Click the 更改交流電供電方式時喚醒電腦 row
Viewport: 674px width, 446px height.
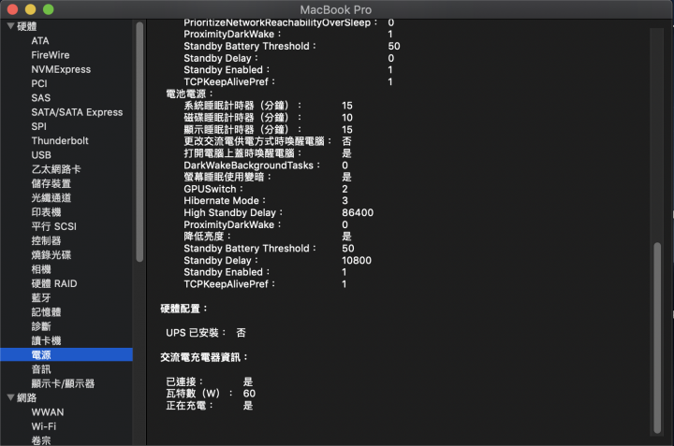pyautogui.click(x=268, y=141)
